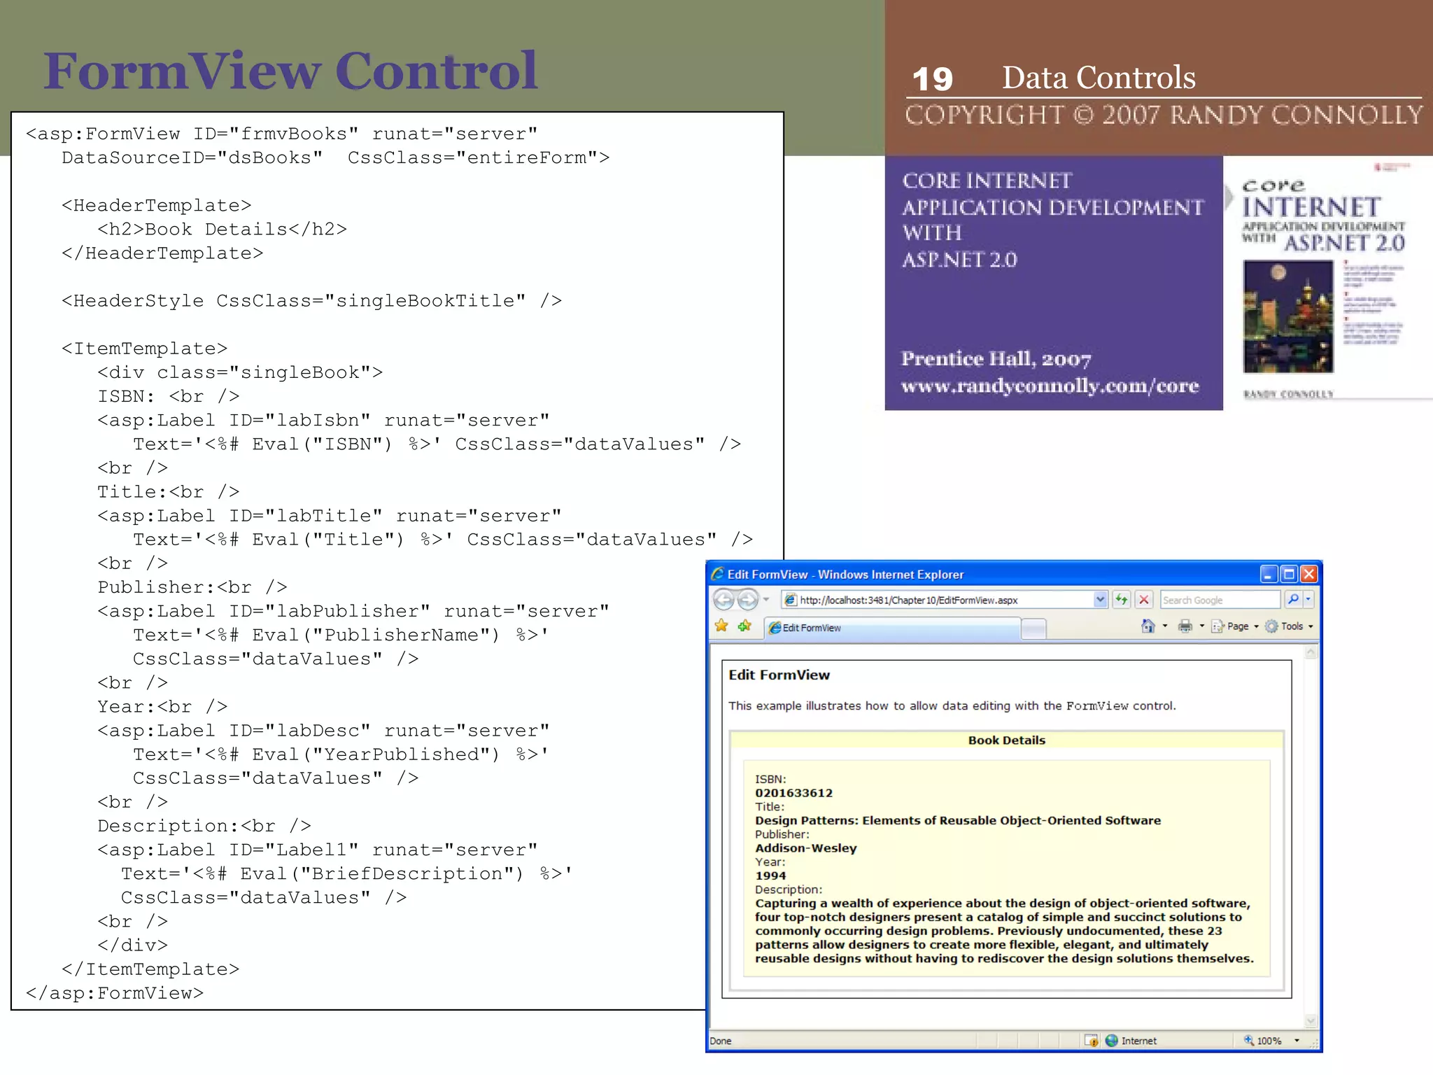Click the Edit FormView page heading
This screenshot has width=1433, height=1075.
pos(779,675)
